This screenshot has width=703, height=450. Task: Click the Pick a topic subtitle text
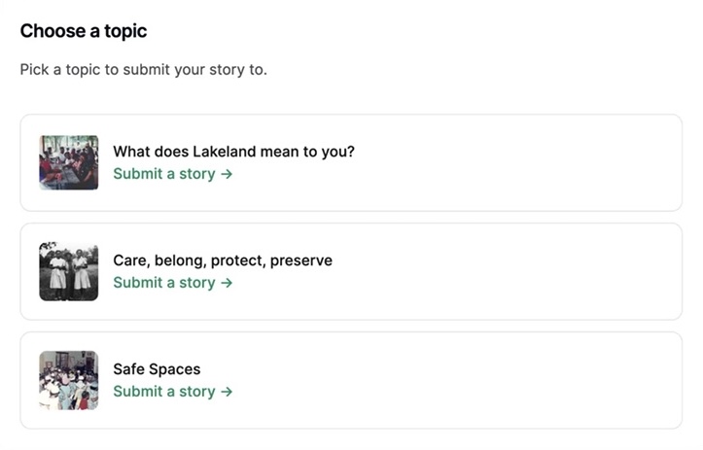coord(144,70)
